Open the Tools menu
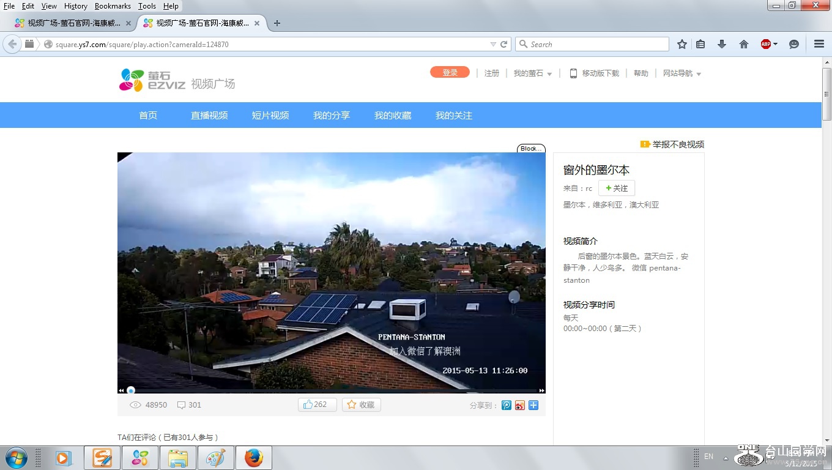 pos(147,6)
